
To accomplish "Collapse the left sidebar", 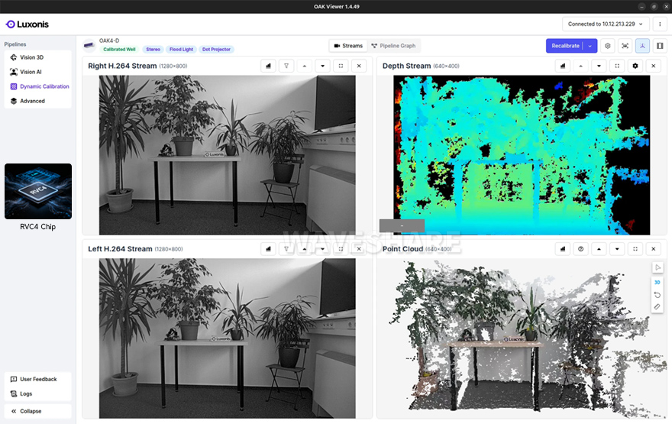I will pos(37,411).
